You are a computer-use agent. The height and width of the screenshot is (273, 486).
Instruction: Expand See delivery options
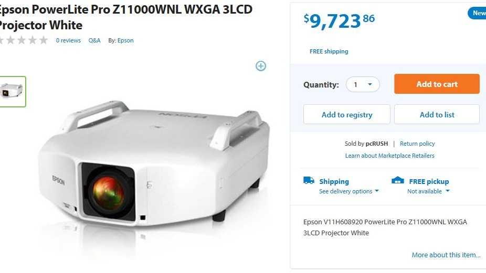click(x=349, y=191)
